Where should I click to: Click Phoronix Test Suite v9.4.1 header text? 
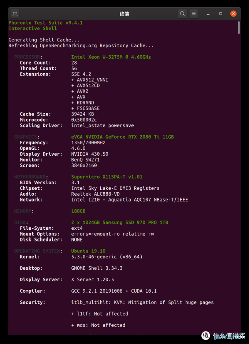coord(46,23)
